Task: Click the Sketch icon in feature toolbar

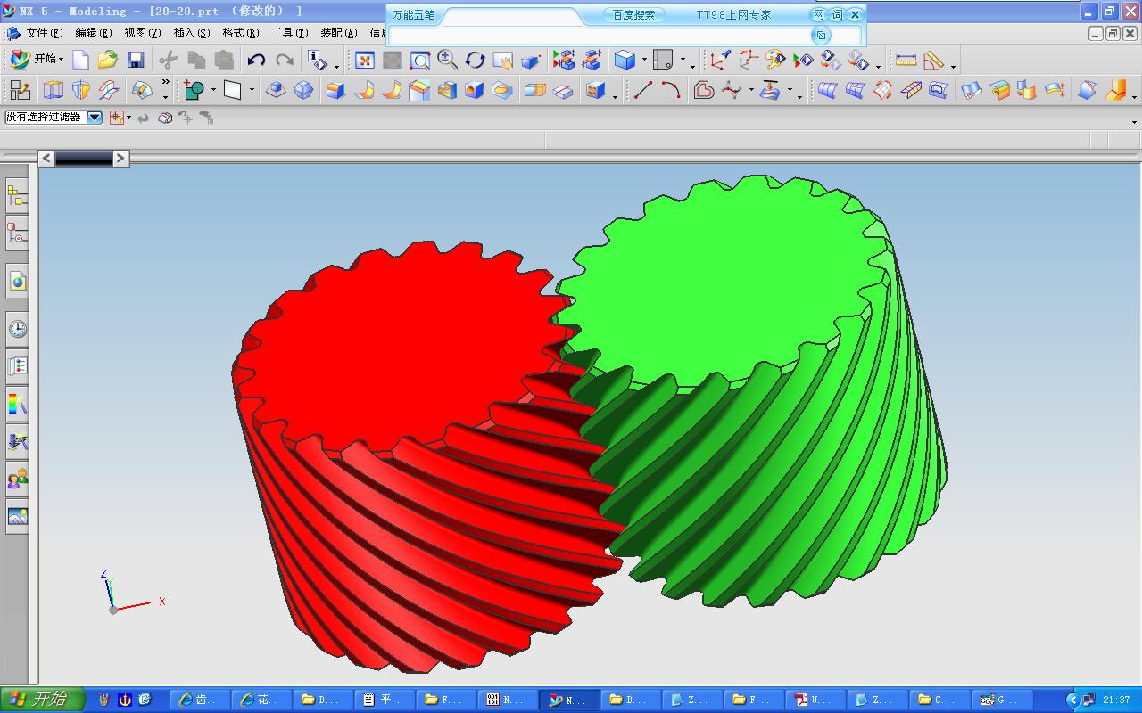Action: pos(20,90)
